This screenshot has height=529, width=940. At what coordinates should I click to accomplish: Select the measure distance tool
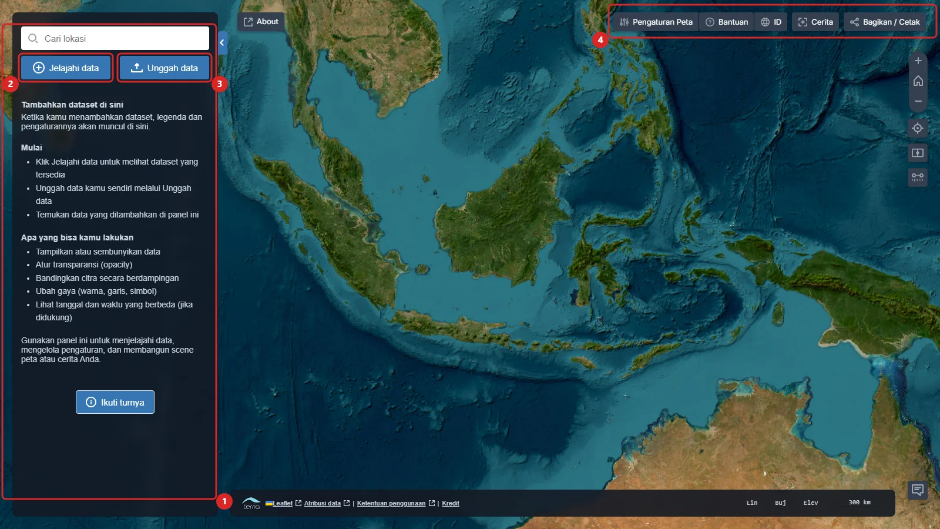pos(918,177)
